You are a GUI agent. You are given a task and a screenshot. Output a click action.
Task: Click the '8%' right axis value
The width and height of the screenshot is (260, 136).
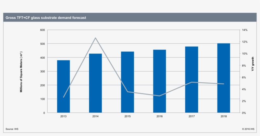[244, 66]
